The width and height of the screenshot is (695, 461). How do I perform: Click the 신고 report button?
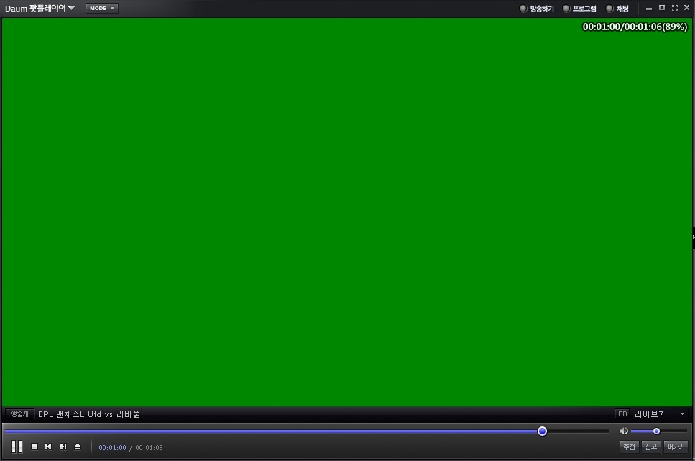[x=650, y=447]
